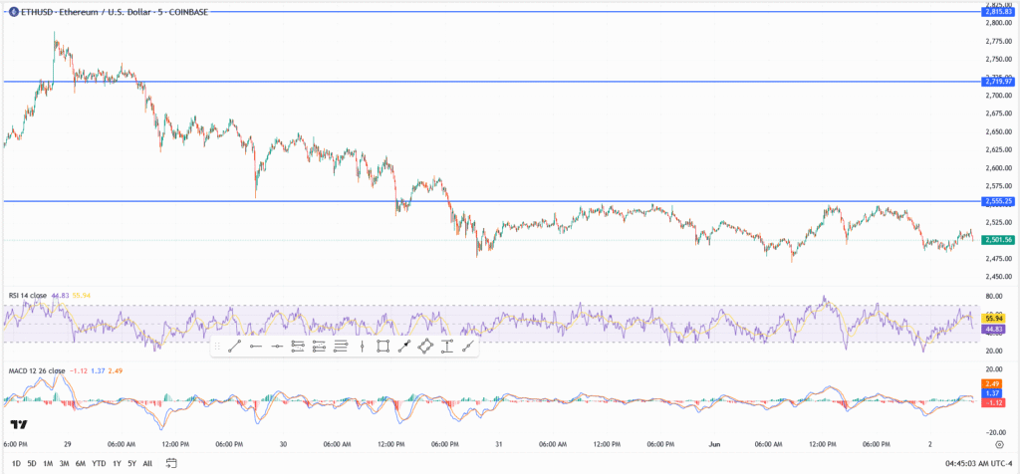Select the parallel lines drawing tool
This screenshot has width=1020, height=474.
click(x=298, y=347)
